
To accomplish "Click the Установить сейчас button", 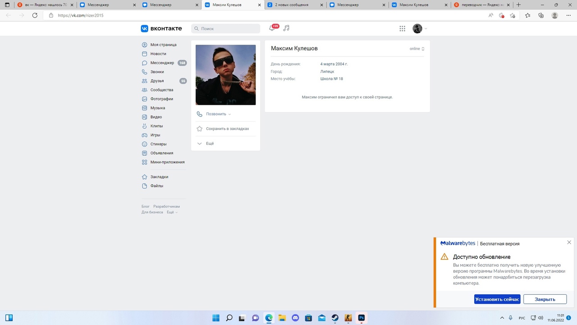I will 497,299.
